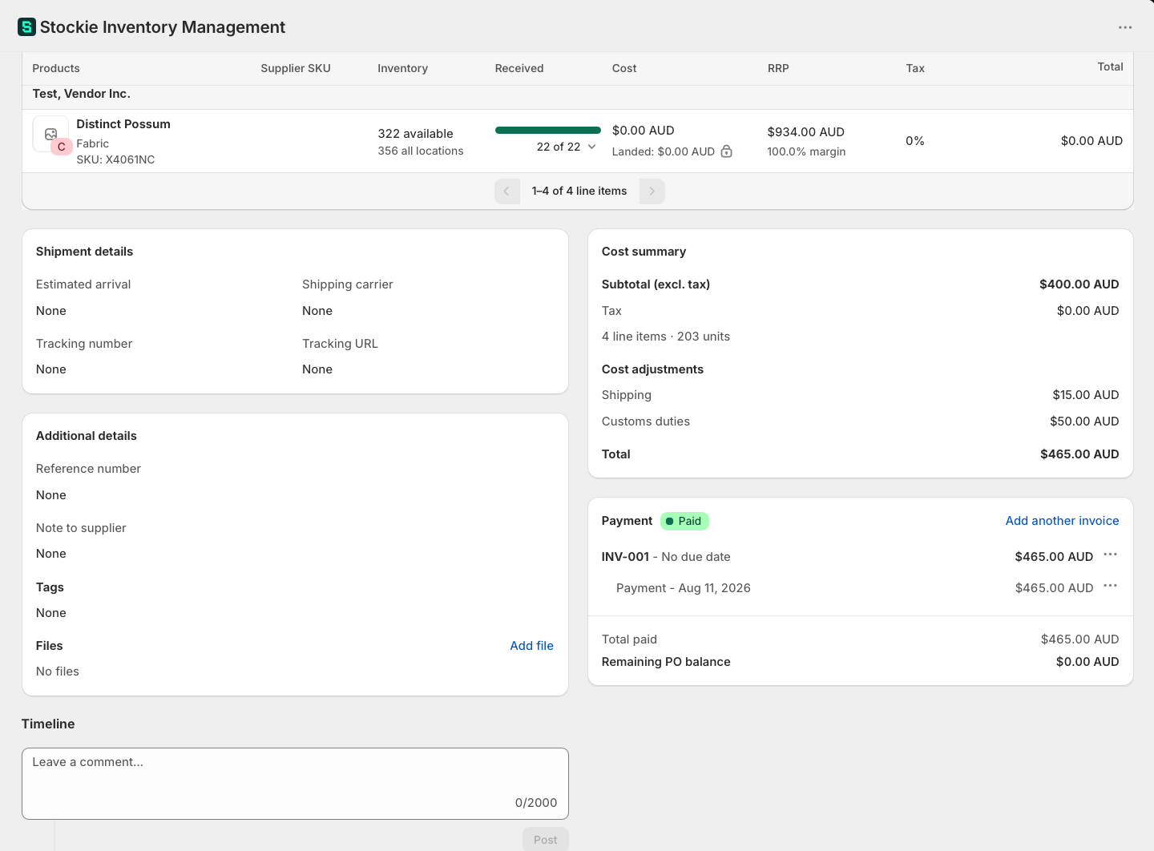The width and height of the screenshot is (1154, 851).
Task: Click the Estimated arrival label
Action: [83, 284]
